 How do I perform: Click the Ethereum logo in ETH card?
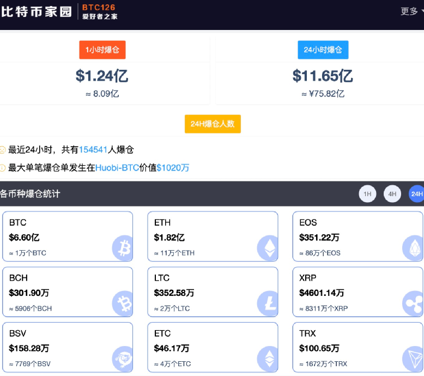268,247
